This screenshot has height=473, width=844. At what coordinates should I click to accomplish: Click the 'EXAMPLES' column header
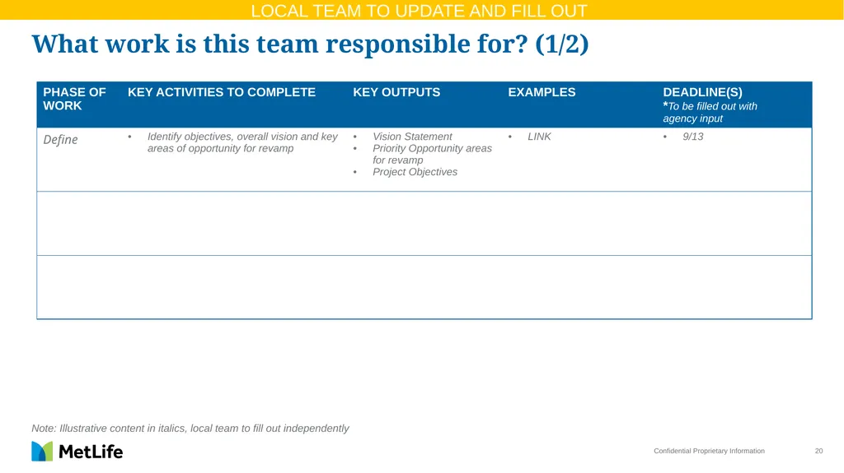(x=542, y=92)
